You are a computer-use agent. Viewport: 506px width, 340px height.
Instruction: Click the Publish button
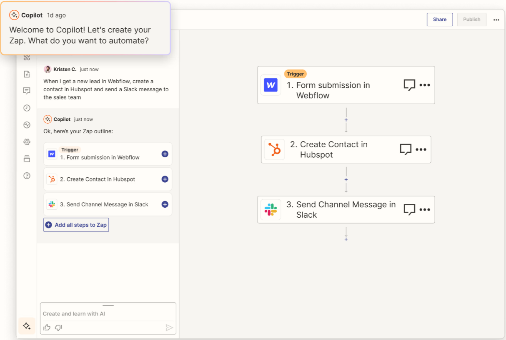pyautogui.click(x=472, y=20)
